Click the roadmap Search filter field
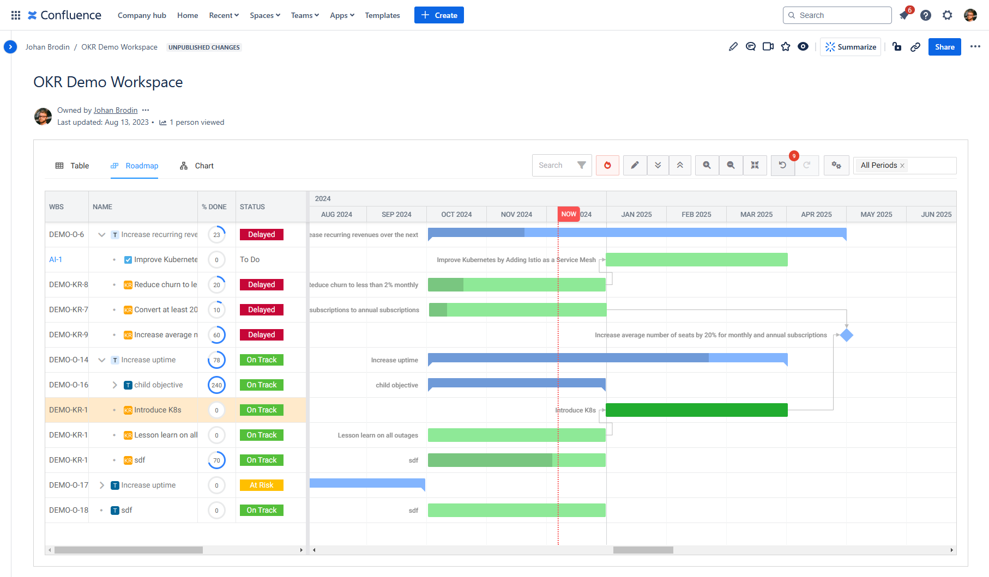The height and width of the screenshot is (577, 989). click(553, 165)
